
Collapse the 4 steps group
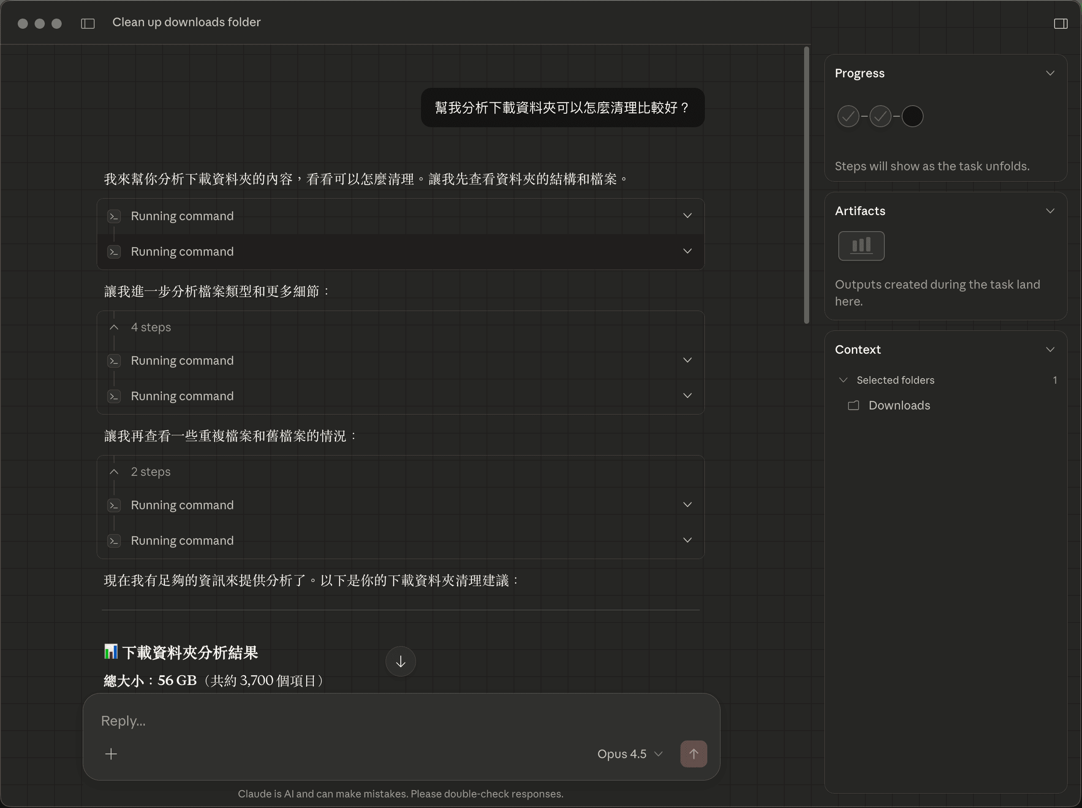coord(114,327)
